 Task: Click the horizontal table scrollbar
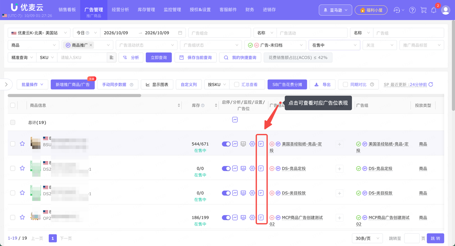click(74, 95)
